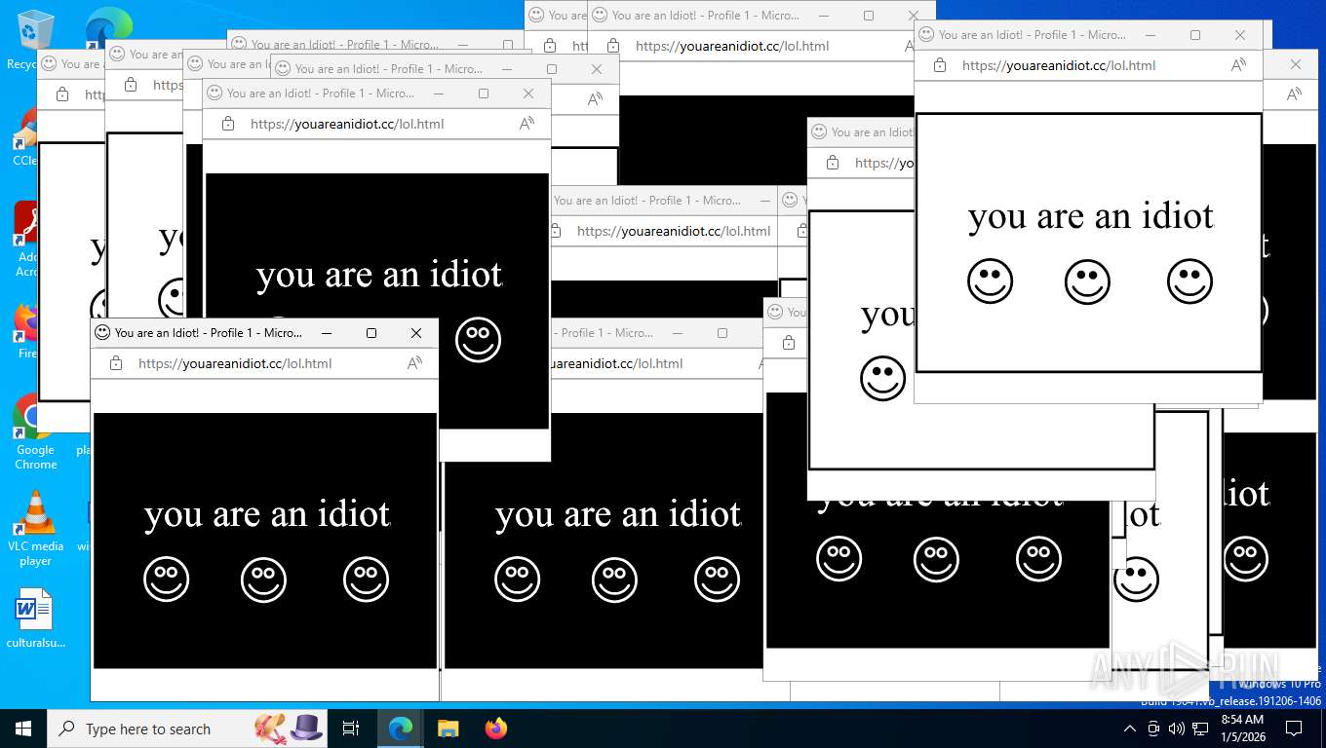Open the clock showing 8:54 AM

pyautogui.click(x=1242, y=729)
